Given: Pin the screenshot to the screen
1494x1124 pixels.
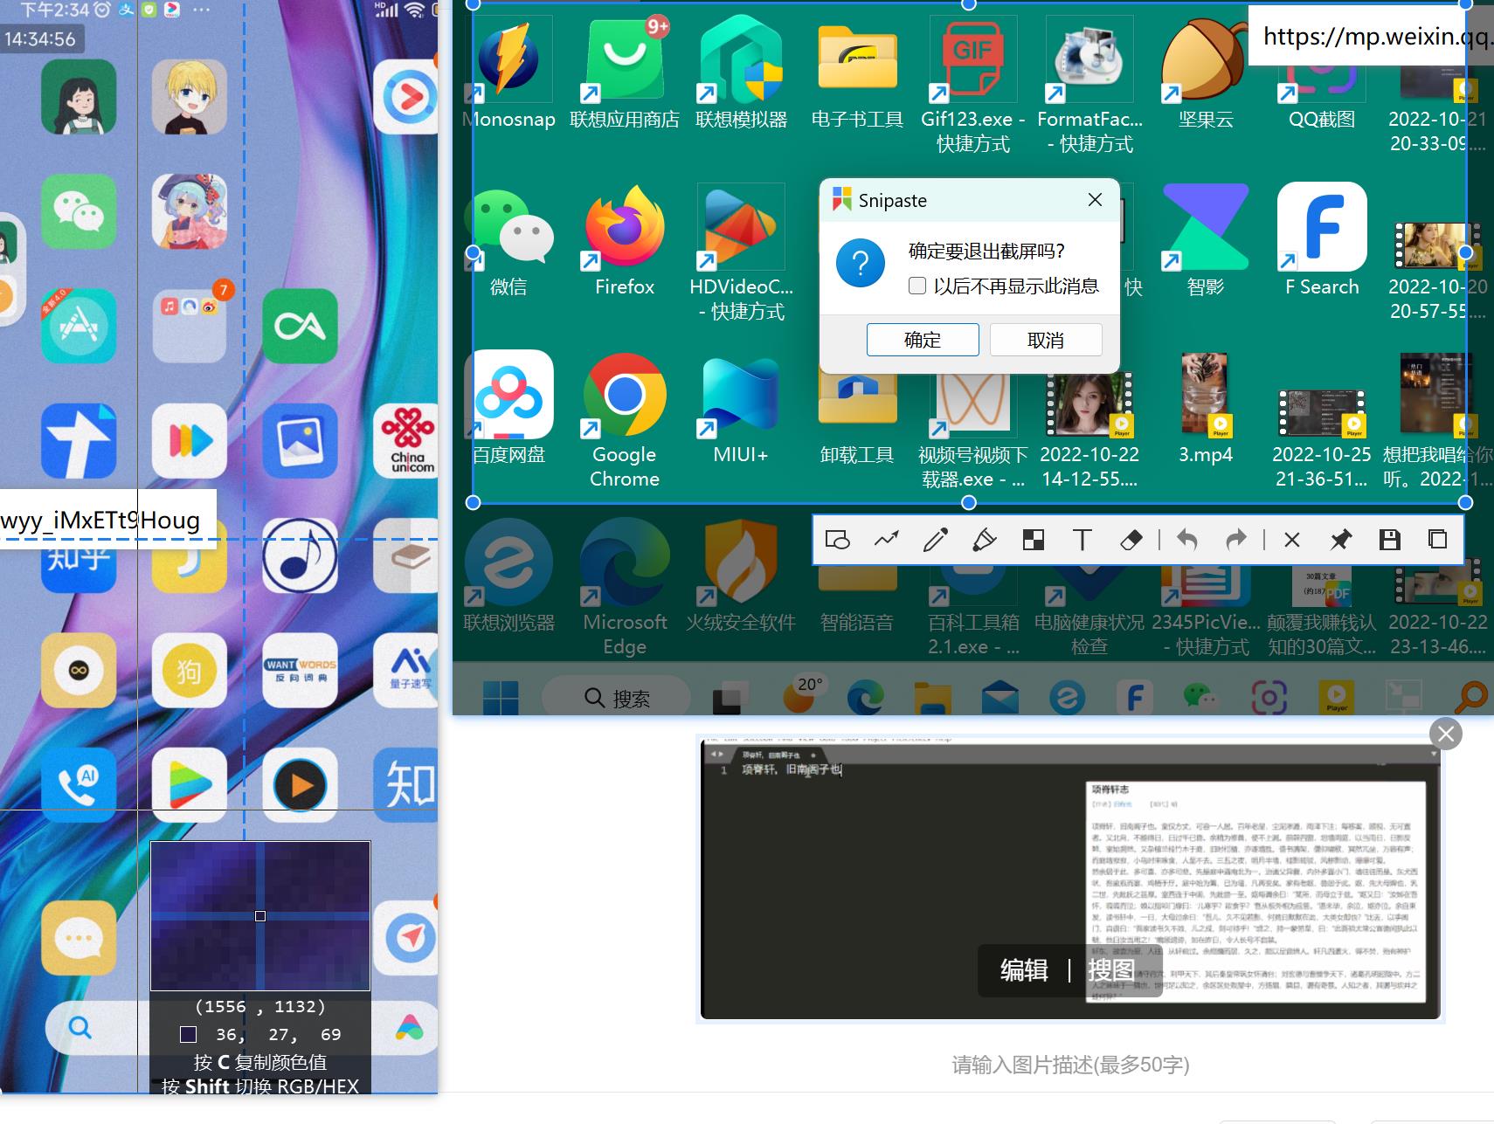Looking at the screenshot, I should tap(1340, 540).
